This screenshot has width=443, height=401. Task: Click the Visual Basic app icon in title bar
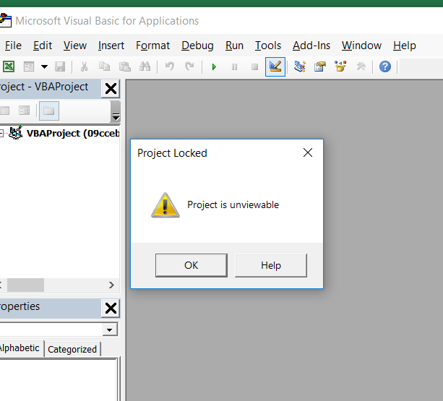[5, 21]
